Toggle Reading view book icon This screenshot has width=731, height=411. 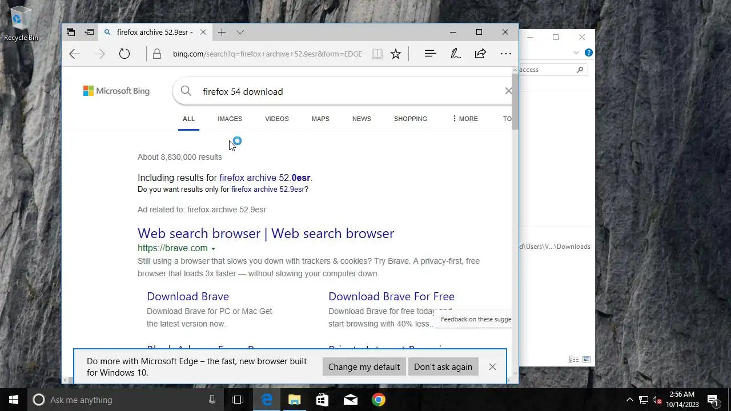(x=377, y=54)
